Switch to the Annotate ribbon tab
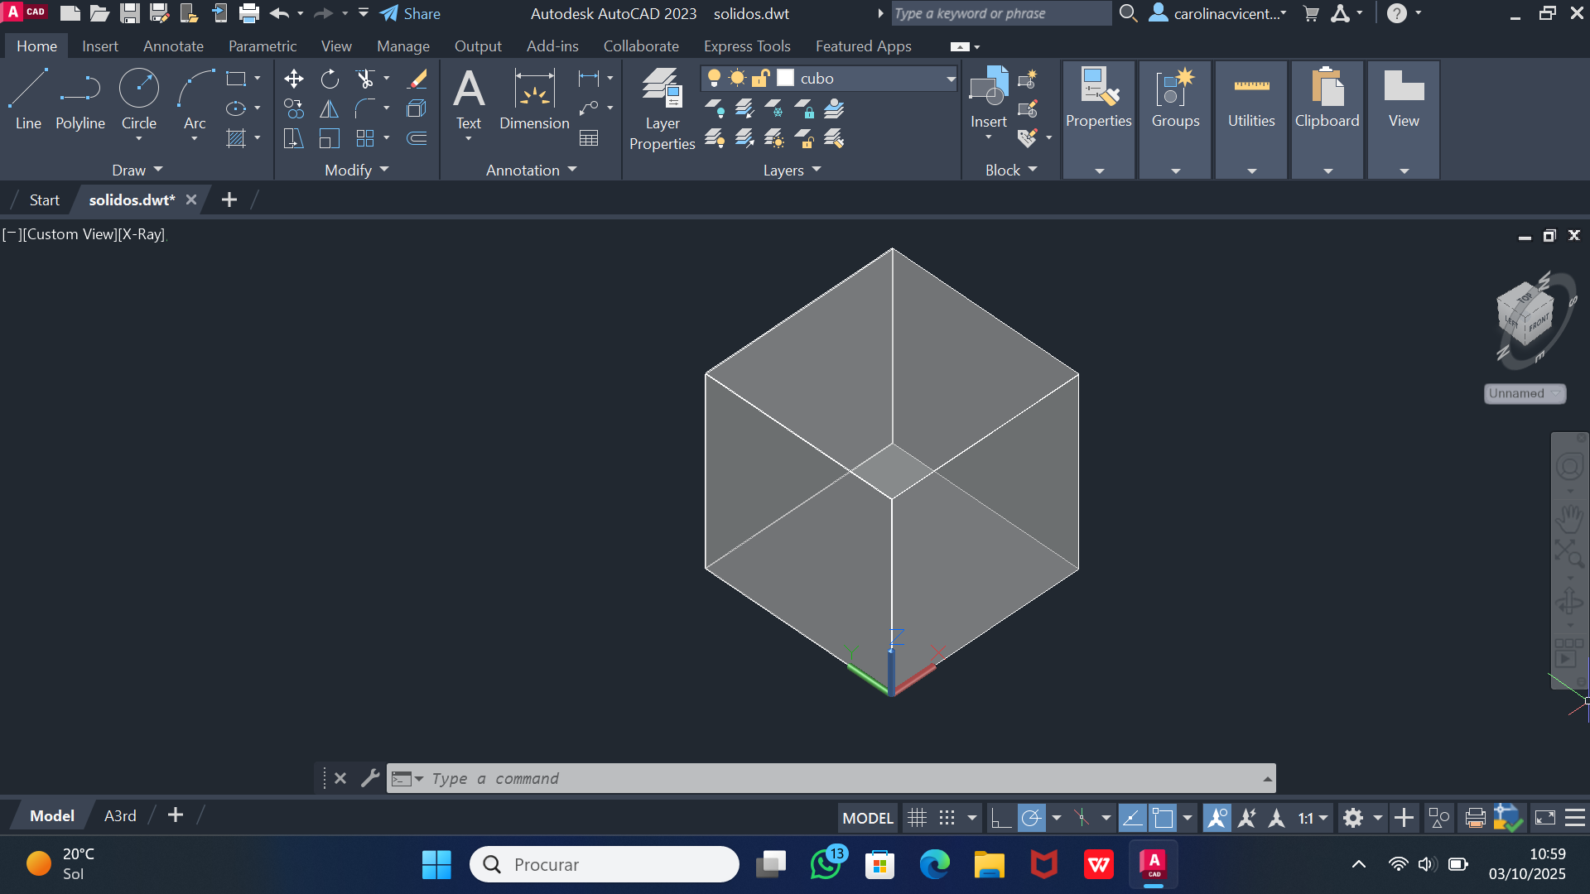The width and height of the screenshot is (1590, 894). tap(173, 46)
